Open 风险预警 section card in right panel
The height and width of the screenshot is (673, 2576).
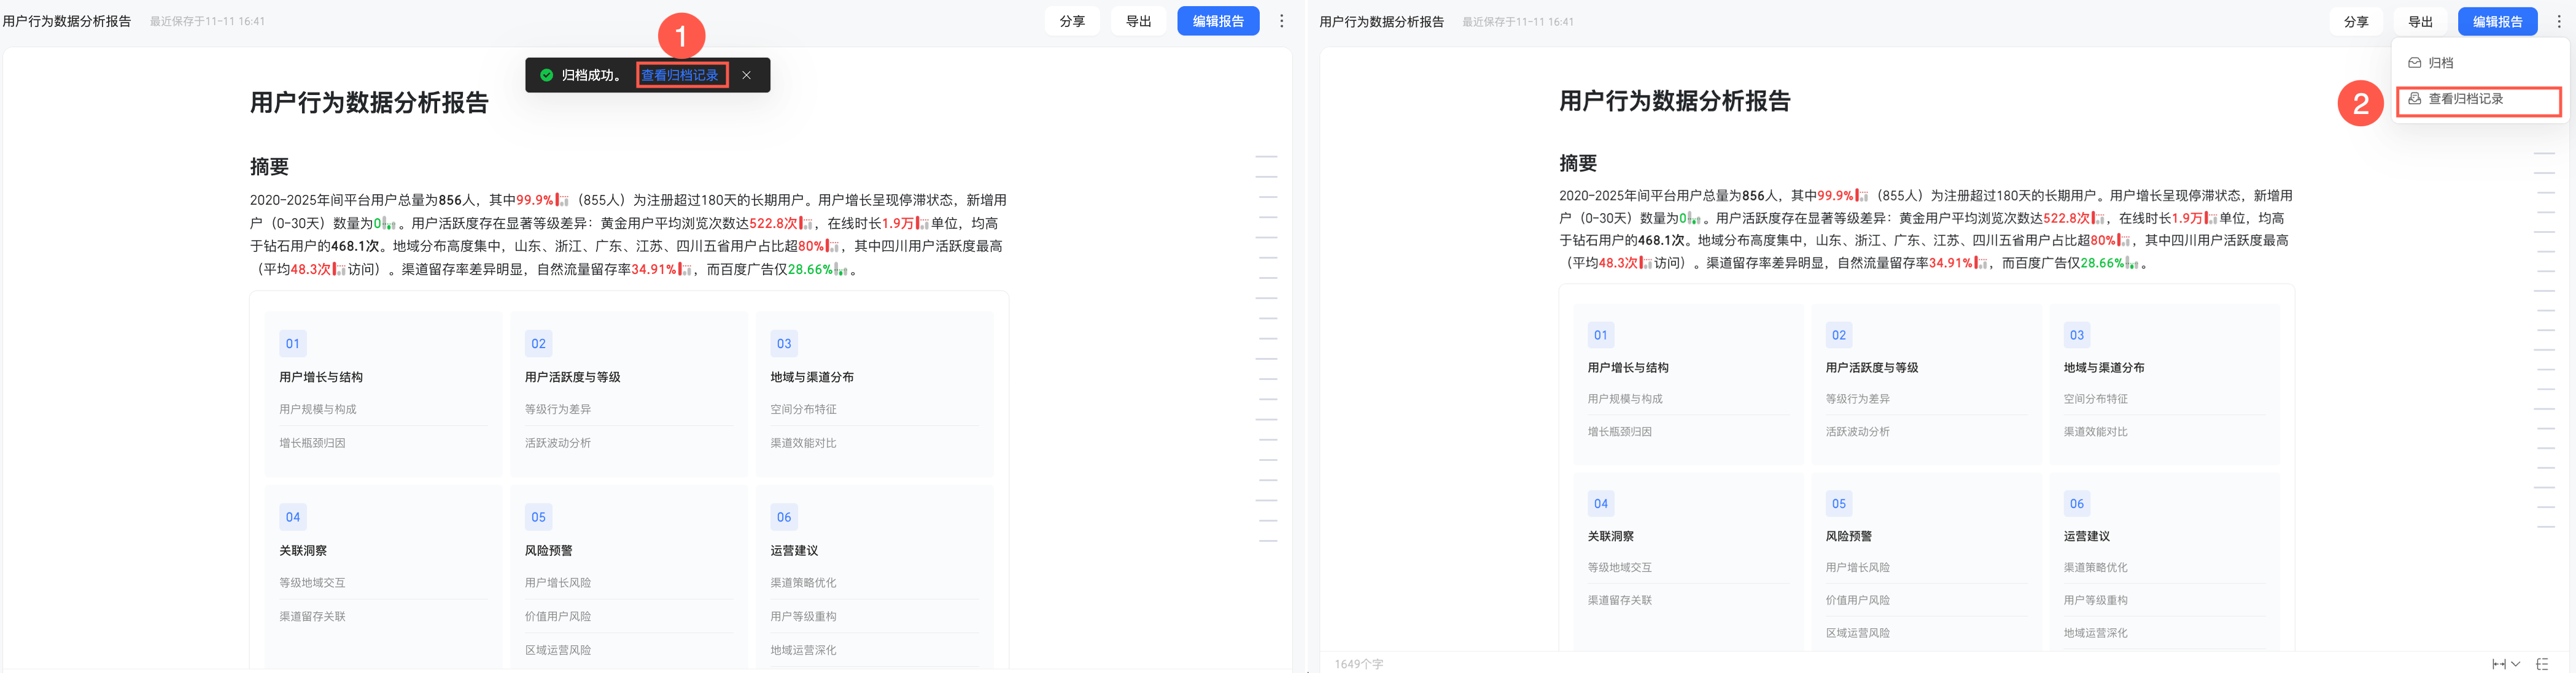click(x=1848, y=536)
